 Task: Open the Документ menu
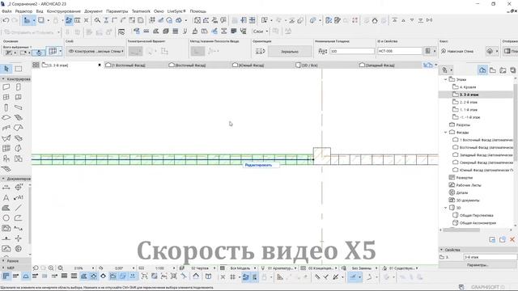pyautogui.click(x=94, y=11)
